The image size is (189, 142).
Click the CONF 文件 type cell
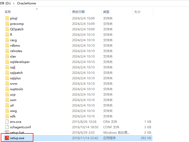[x=111, y=127]
